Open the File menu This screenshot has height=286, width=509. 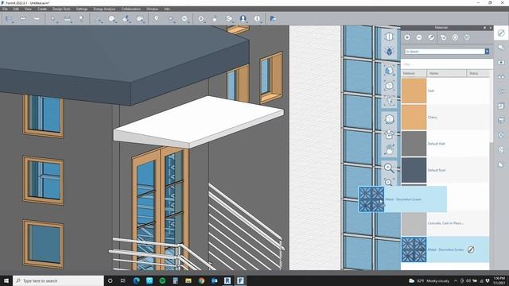(5, 9)
